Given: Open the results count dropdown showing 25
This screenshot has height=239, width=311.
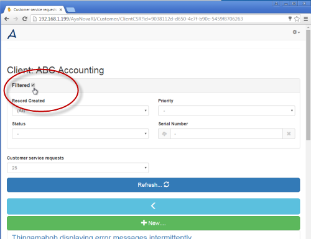Looking at the screenshot, I should click(x=78, y=168).
